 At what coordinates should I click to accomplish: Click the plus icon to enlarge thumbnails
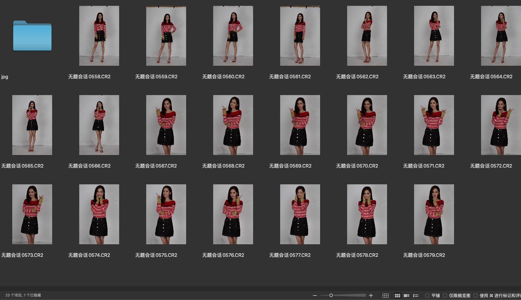pos(371,295)
